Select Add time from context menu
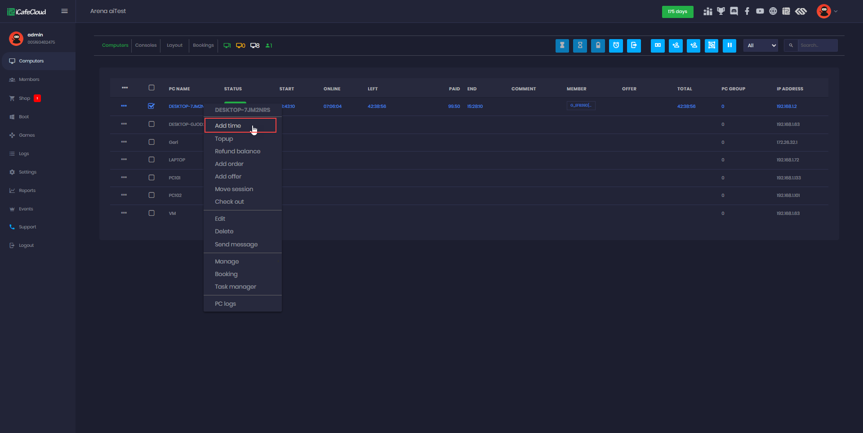Screen dimensions: 863x433 point(228,126)
